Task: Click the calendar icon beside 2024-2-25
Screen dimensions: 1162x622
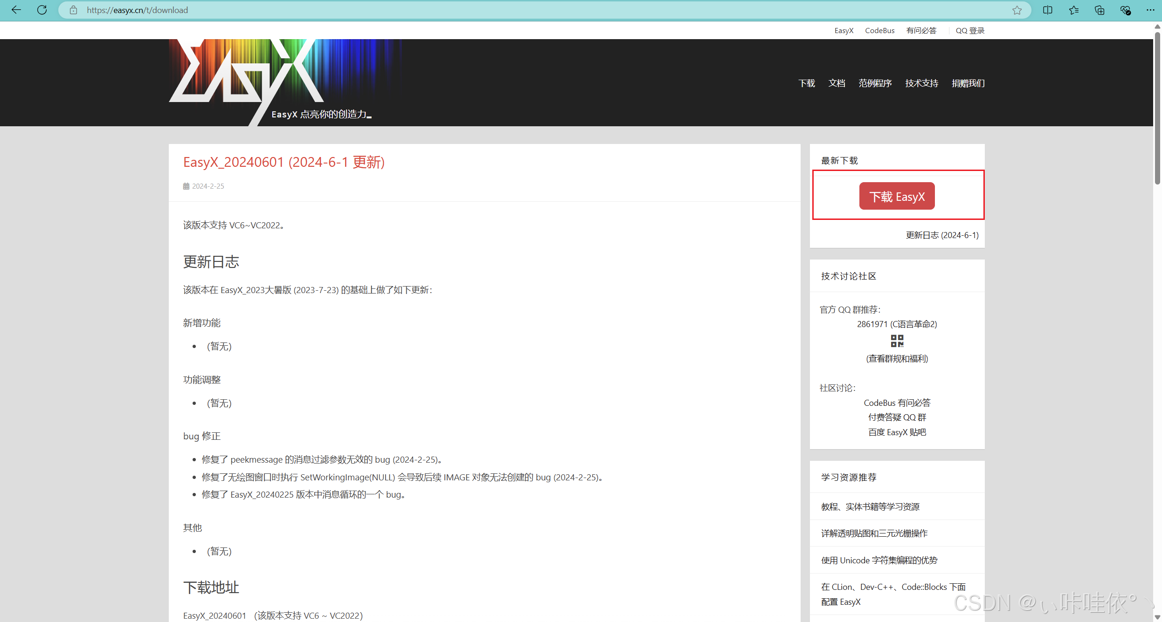Action: [186, 186]
